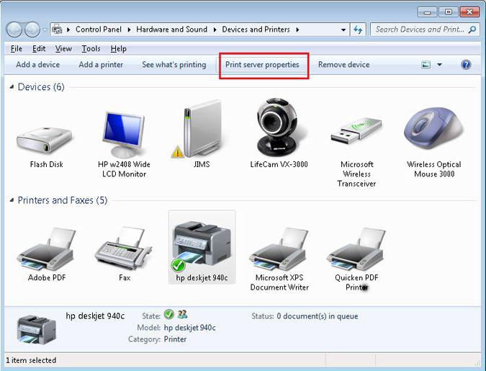Click the Refresh button beside address bar

[358, 30]
